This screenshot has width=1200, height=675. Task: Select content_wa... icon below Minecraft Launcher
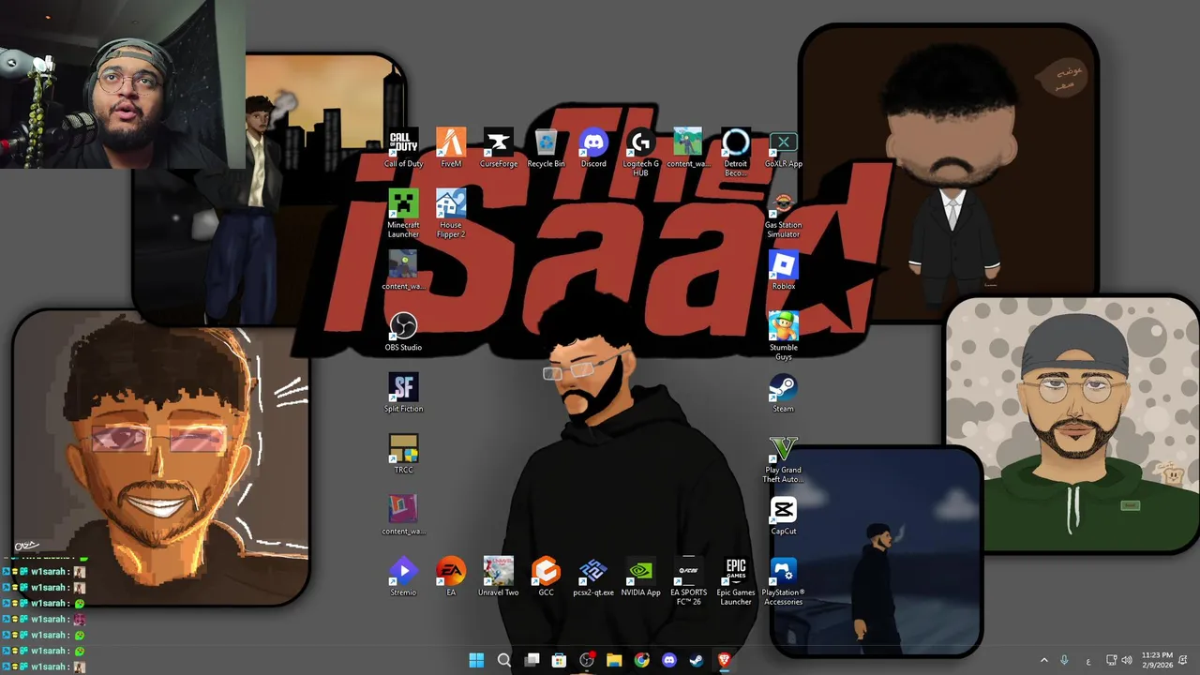click(x=403, y=270)
